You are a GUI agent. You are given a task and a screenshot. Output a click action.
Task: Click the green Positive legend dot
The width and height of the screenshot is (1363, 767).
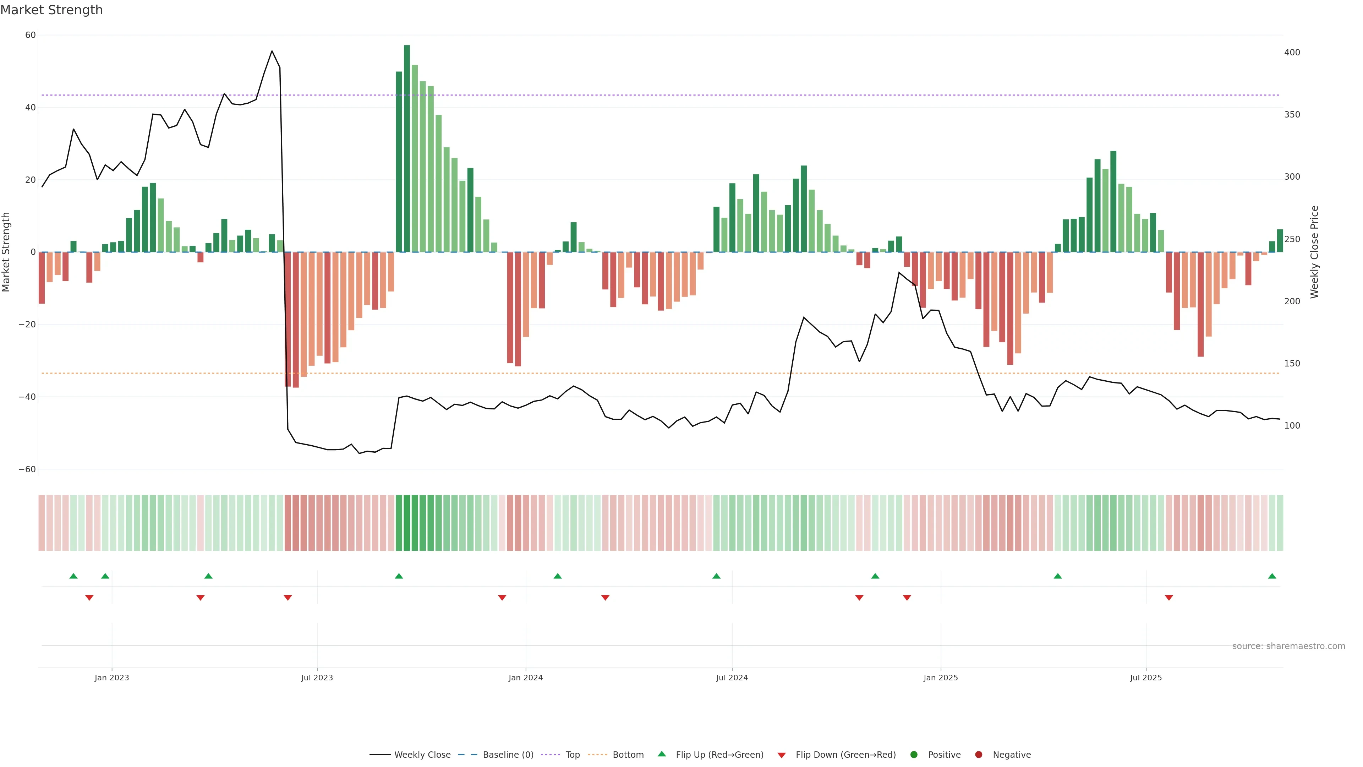click(x=914, y=755)
